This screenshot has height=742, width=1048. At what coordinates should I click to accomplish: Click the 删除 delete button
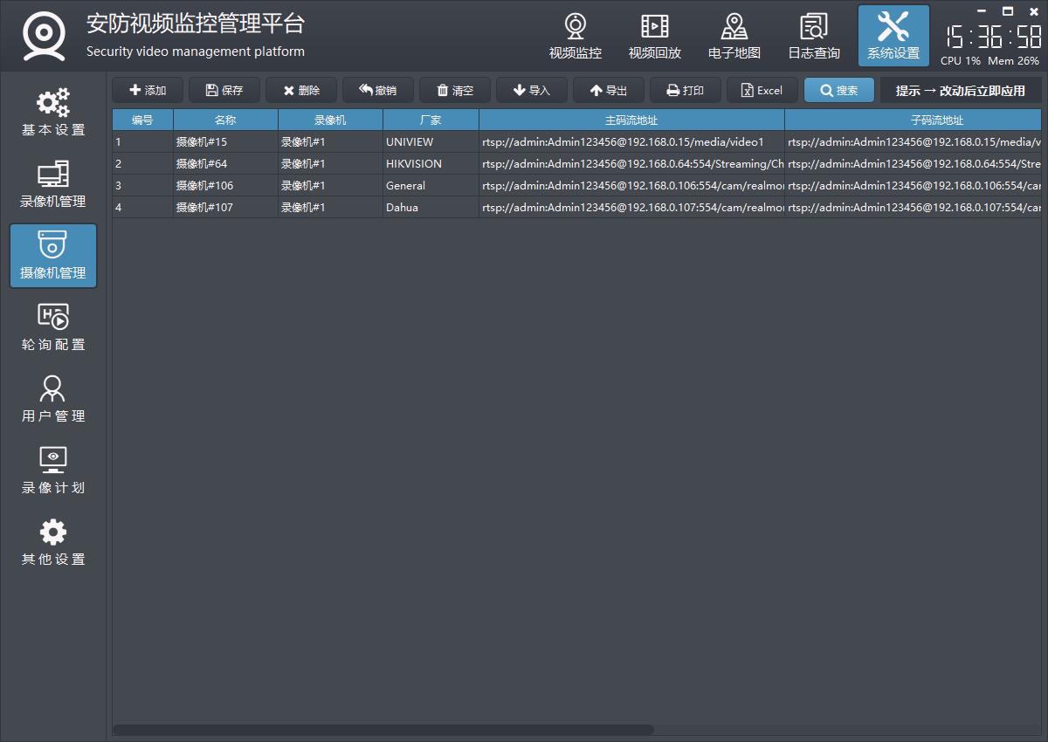[301, 90]
